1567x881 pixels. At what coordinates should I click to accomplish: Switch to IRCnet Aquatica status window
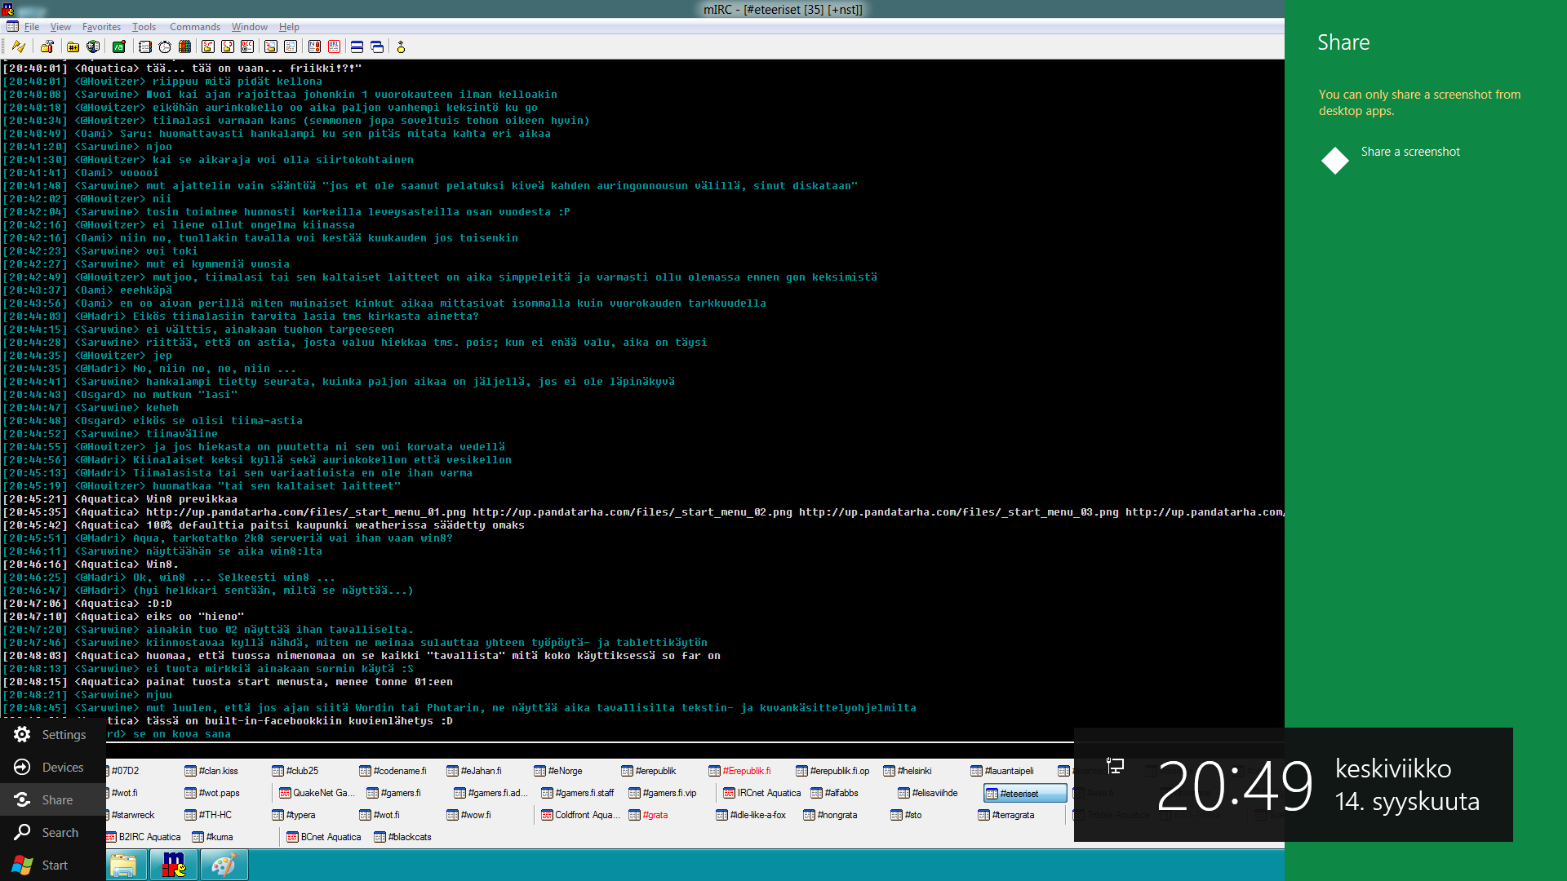(767, 793)
